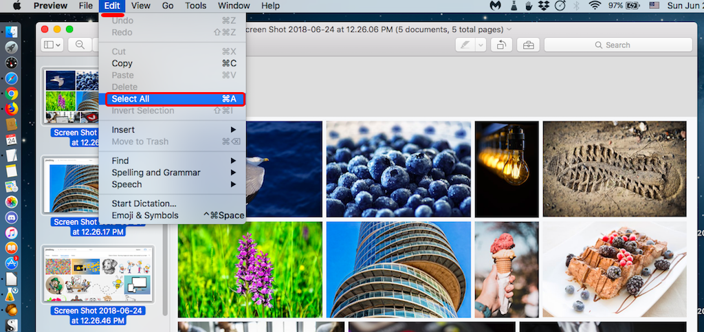Click label 'at 12.26.17 PM'
The image size is (704, 332).
[98, 232]
